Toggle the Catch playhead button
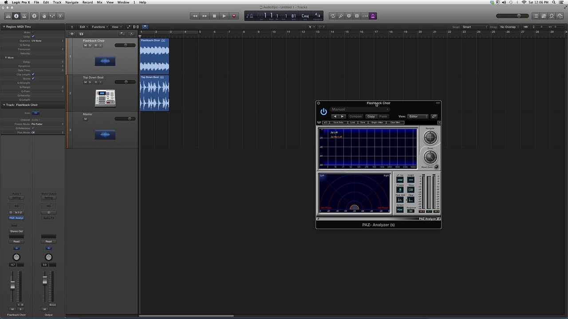Screen dimensions: 568x319 [145, 27]
